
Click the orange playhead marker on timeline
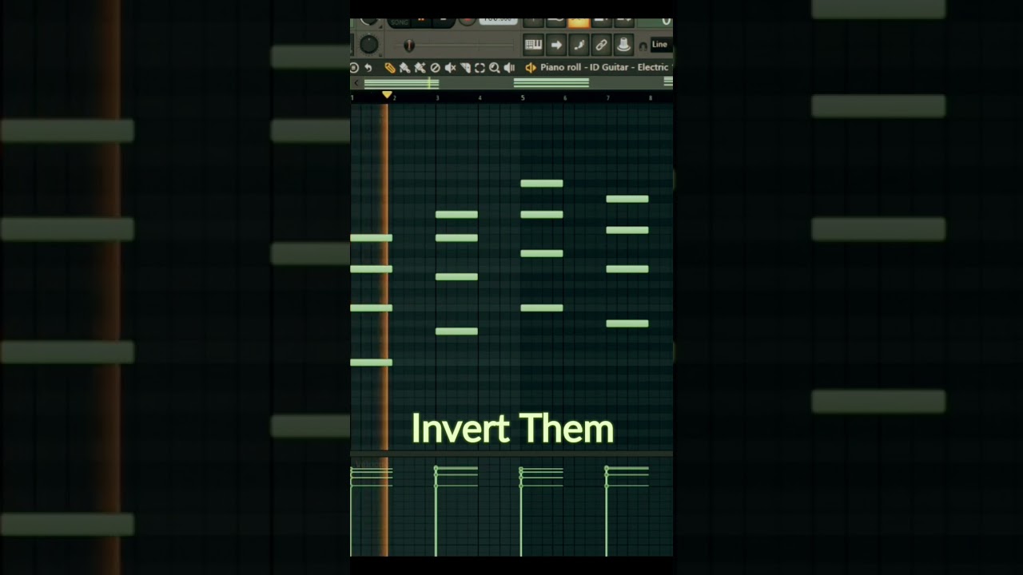(387, 94)
